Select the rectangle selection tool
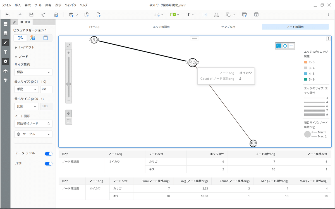 69,121
